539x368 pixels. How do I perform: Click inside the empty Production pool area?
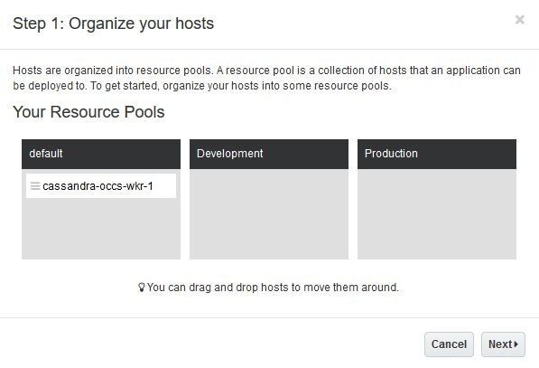pyautogui.click(x=437, y=213)
